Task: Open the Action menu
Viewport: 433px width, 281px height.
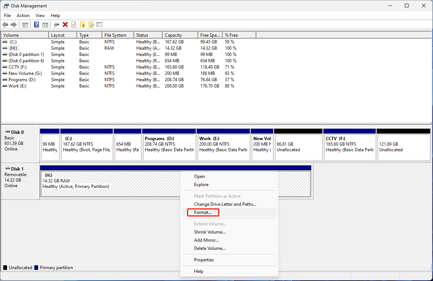Action: (x=23, y=16)
